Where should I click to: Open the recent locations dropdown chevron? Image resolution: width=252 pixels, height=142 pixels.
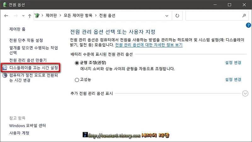(x=23, y=15)
